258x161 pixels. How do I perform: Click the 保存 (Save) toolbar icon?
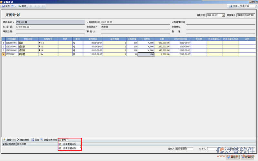click(3, 6)
